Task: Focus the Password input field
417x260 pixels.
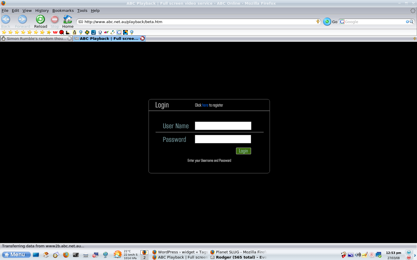Action: tap(223, 139)
